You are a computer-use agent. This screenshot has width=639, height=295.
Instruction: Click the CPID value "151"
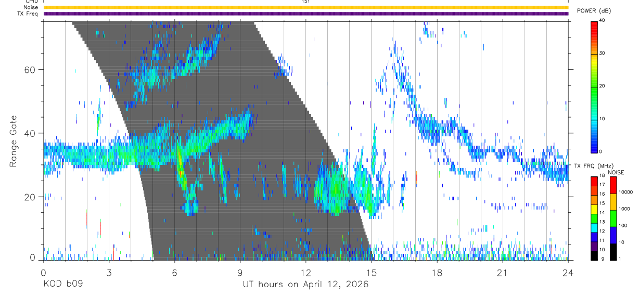coord(305,2)
